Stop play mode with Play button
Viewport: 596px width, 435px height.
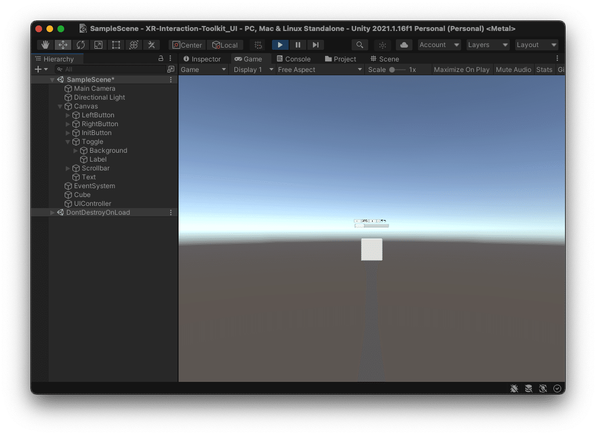point(280,45)
